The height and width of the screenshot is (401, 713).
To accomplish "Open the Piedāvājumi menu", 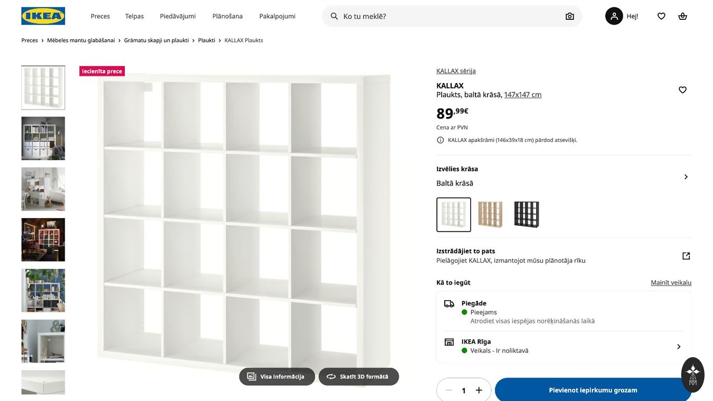I will click(177, 16).
